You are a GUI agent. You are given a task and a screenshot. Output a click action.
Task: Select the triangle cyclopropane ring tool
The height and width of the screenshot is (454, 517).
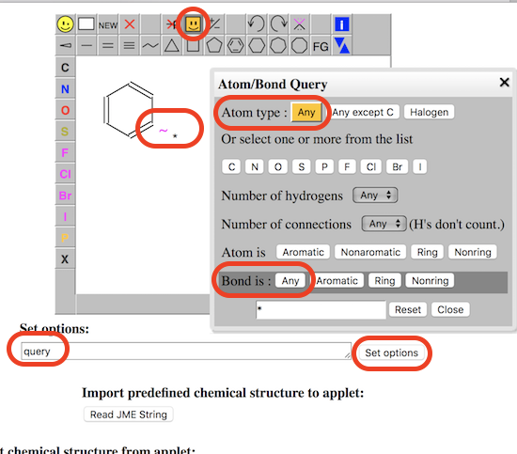click(172, 45)
